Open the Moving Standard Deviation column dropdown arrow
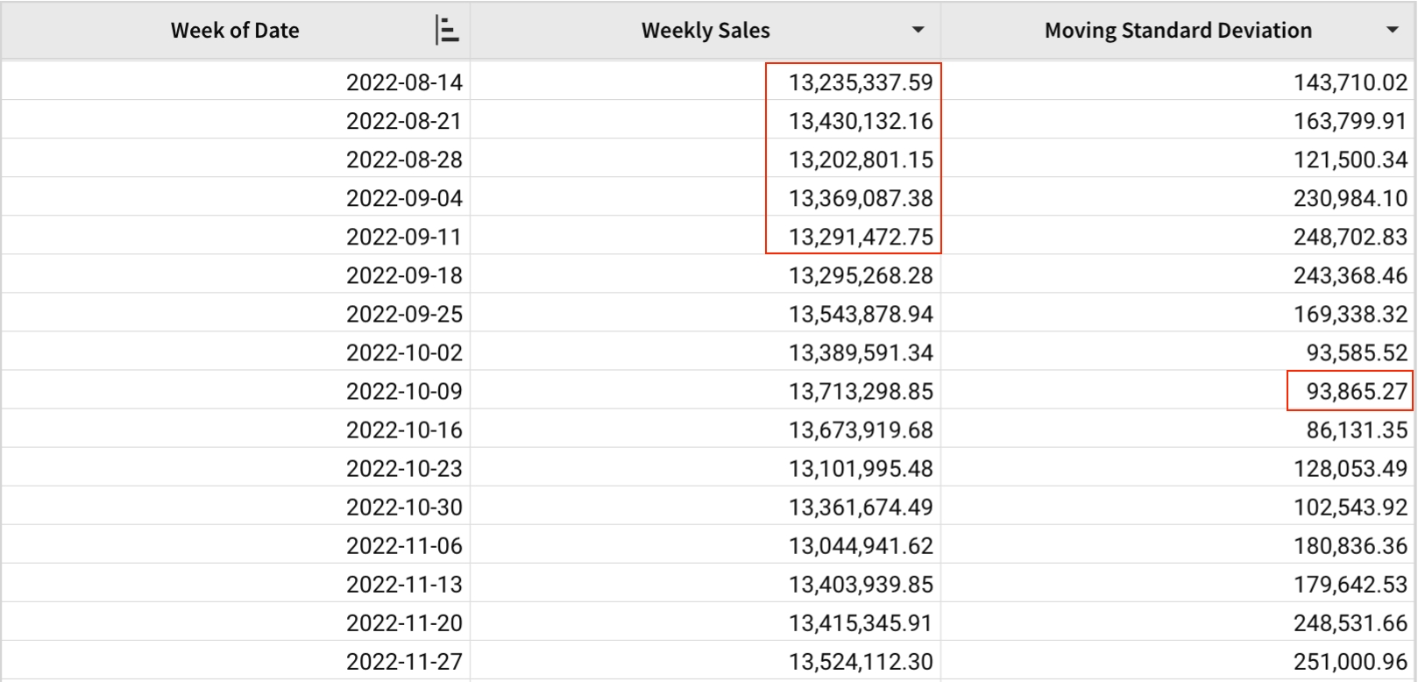This screenshot has height=682, width=1418. (x=1392, y=31)
